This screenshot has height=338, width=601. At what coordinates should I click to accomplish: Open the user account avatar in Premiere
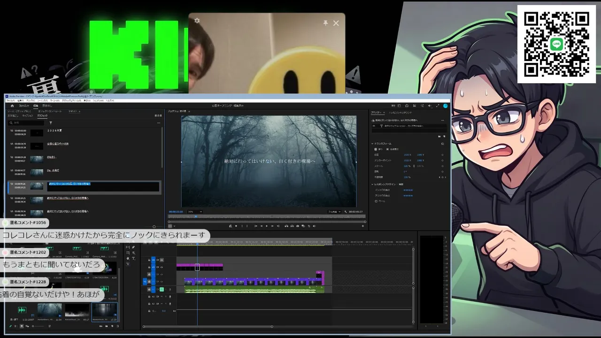[446, 106]
